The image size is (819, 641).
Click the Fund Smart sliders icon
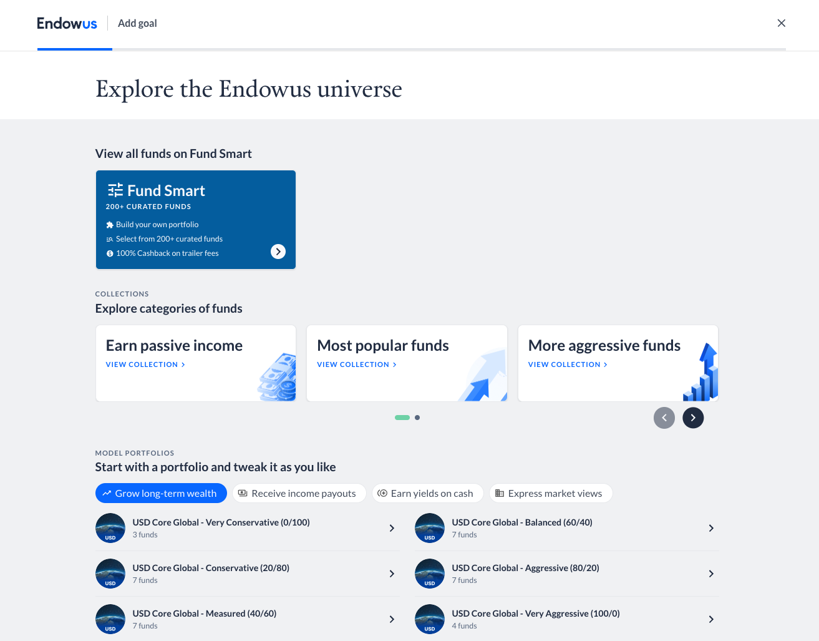tap(115, 190)
